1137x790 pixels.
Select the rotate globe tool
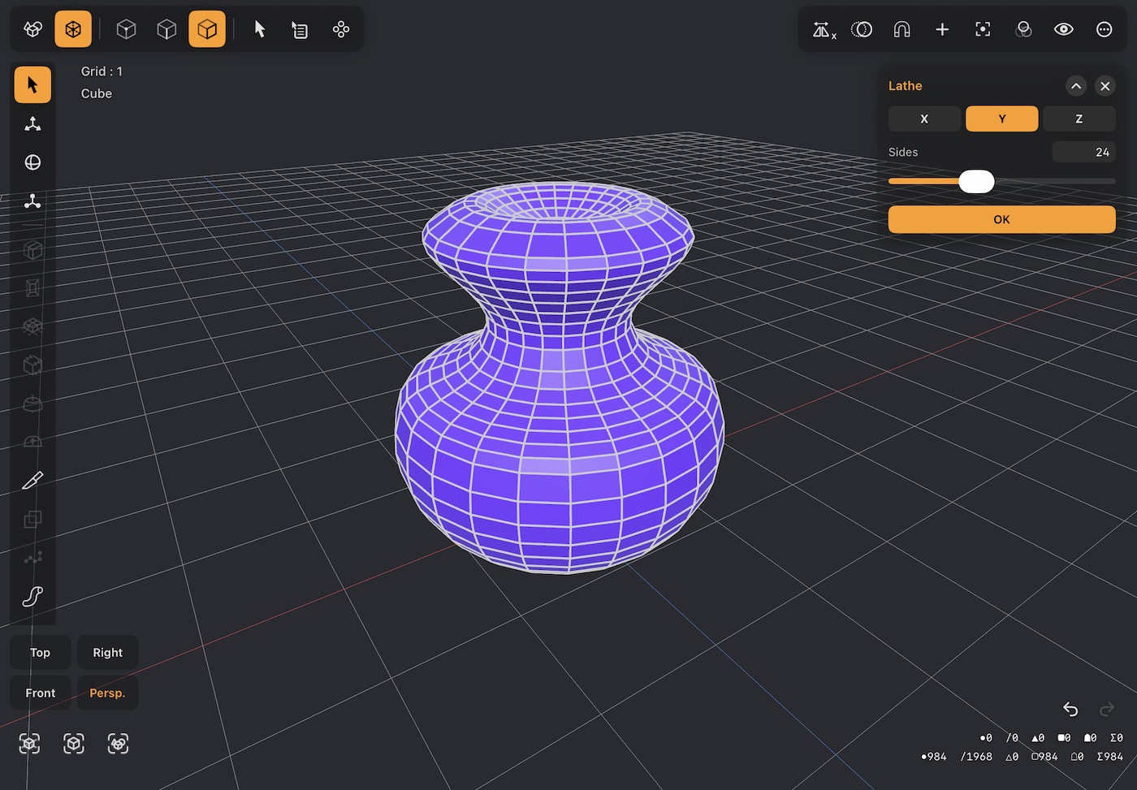coord(32,162)
